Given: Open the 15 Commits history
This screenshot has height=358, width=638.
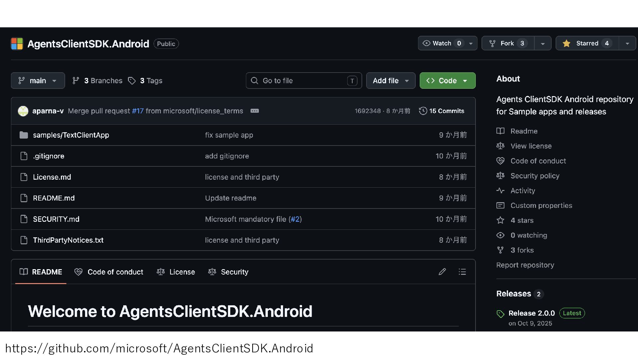Looking at the screenshot, I should pyautogui.click(x=442, y=111).
